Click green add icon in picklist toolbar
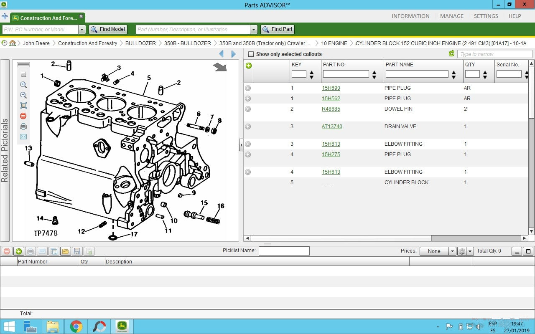Image resolution: width=535 pixels, height=334 pixels. click(x=18, y=251)
